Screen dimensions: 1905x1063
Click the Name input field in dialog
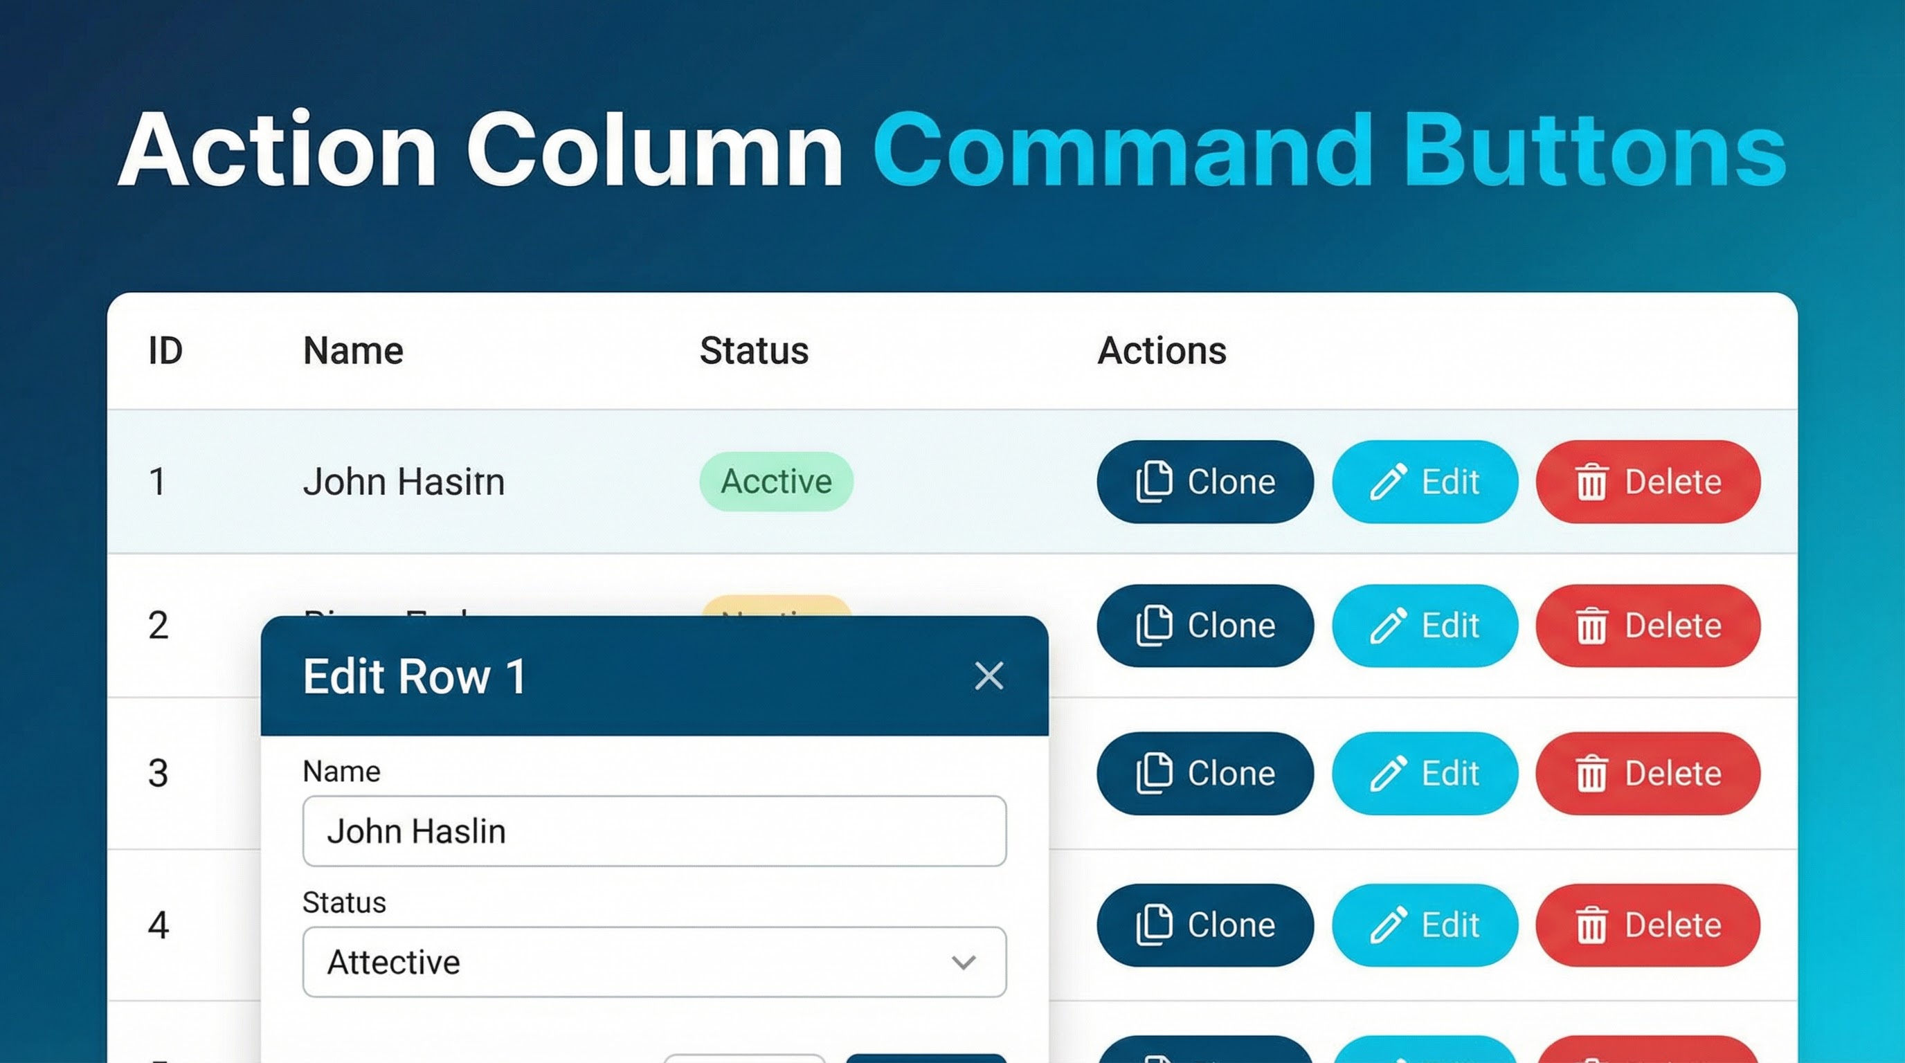[653, 831]
